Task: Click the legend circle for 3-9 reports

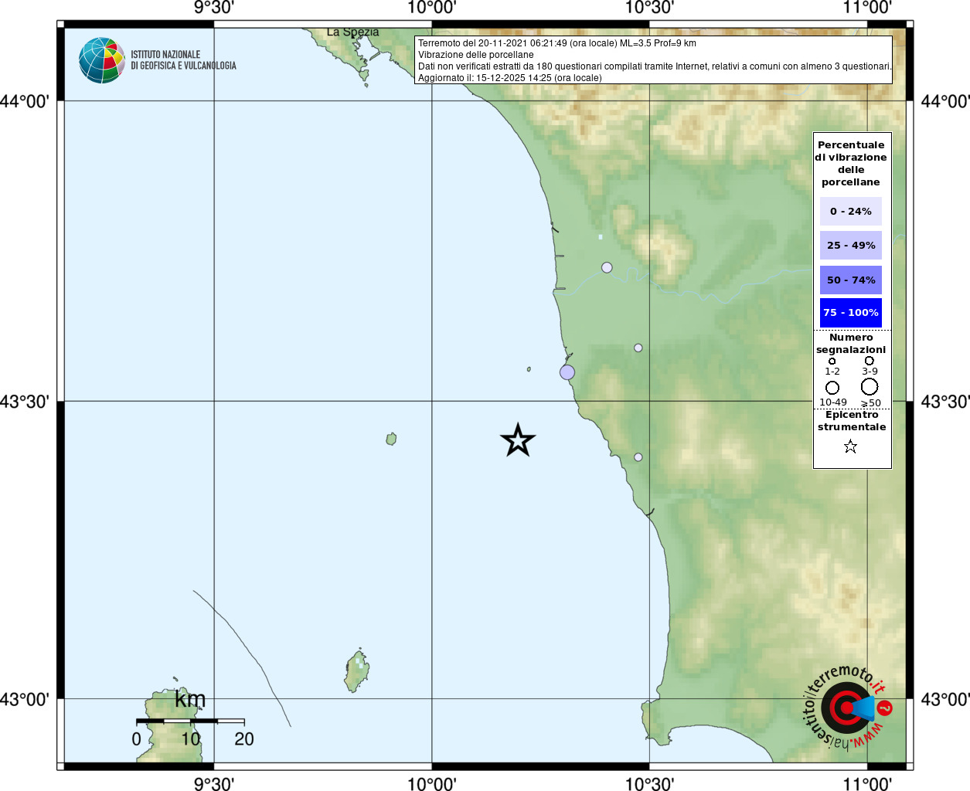Action: point(870,361)
